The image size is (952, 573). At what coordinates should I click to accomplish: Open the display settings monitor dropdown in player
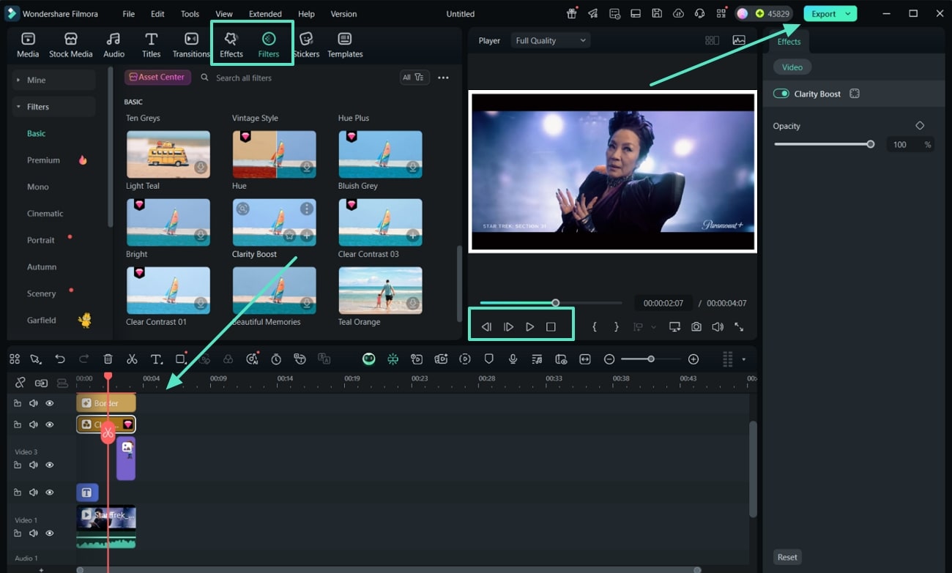(674, 327)
